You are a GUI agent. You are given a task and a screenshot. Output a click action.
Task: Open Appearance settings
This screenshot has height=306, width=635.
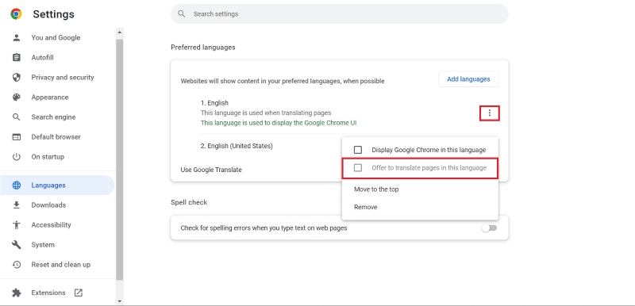click(x=50, y=97)
